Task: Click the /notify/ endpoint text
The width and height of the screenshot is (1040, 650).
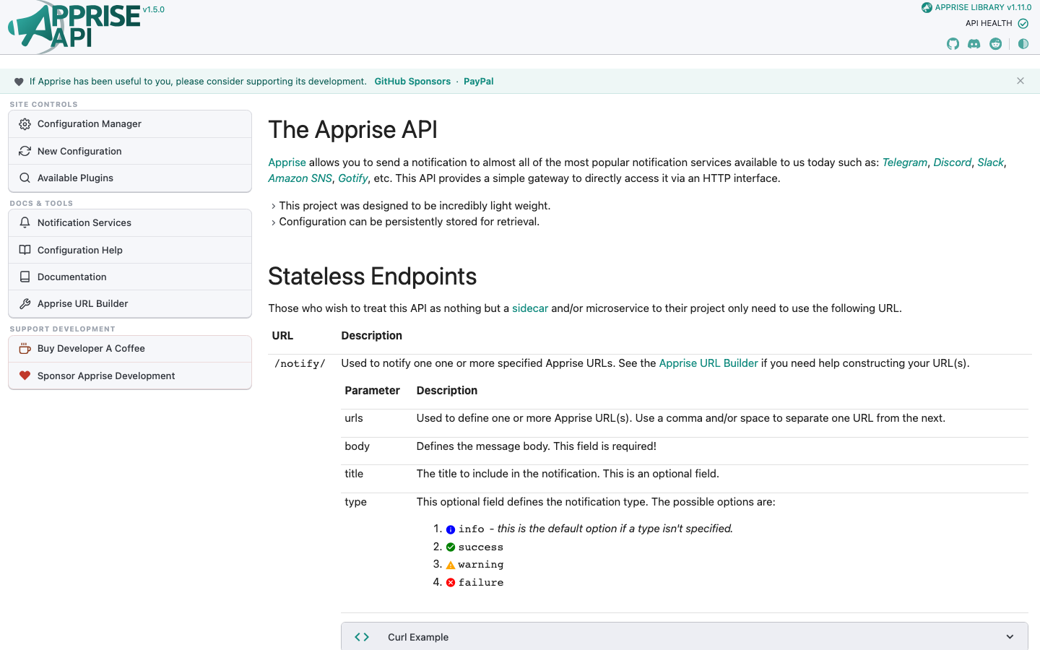Action: [x=300, y=364]
